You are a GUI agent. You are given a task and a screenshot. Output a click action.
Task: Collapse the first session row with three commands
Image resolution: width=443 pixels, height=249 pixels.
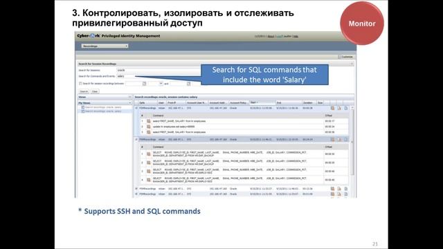click(x=136, y=108)
